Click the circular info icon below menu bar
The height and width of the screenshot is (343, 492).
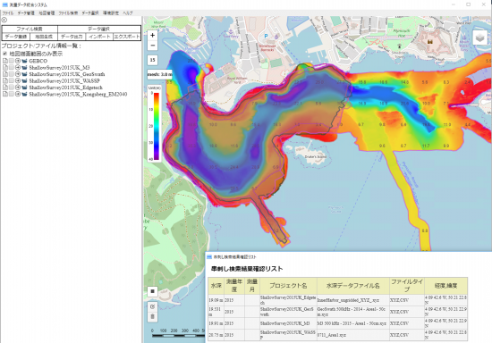4,20
